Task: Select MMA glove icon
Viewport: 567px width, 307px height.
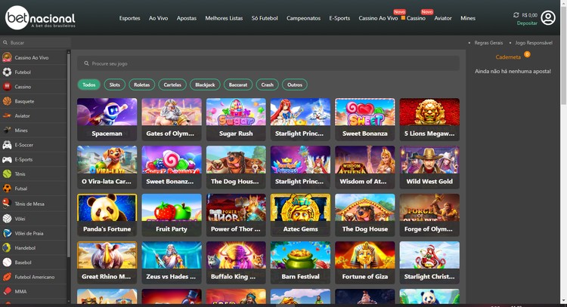Action: tap(7, 291)
